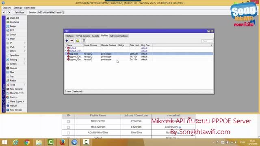Open Partition from the sidebar

[13, 97]
